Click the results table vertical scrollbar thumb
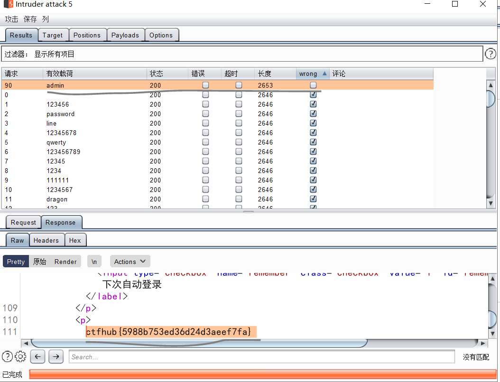The height and width of the screenshot is (382, 500). [x=491, y=99]
